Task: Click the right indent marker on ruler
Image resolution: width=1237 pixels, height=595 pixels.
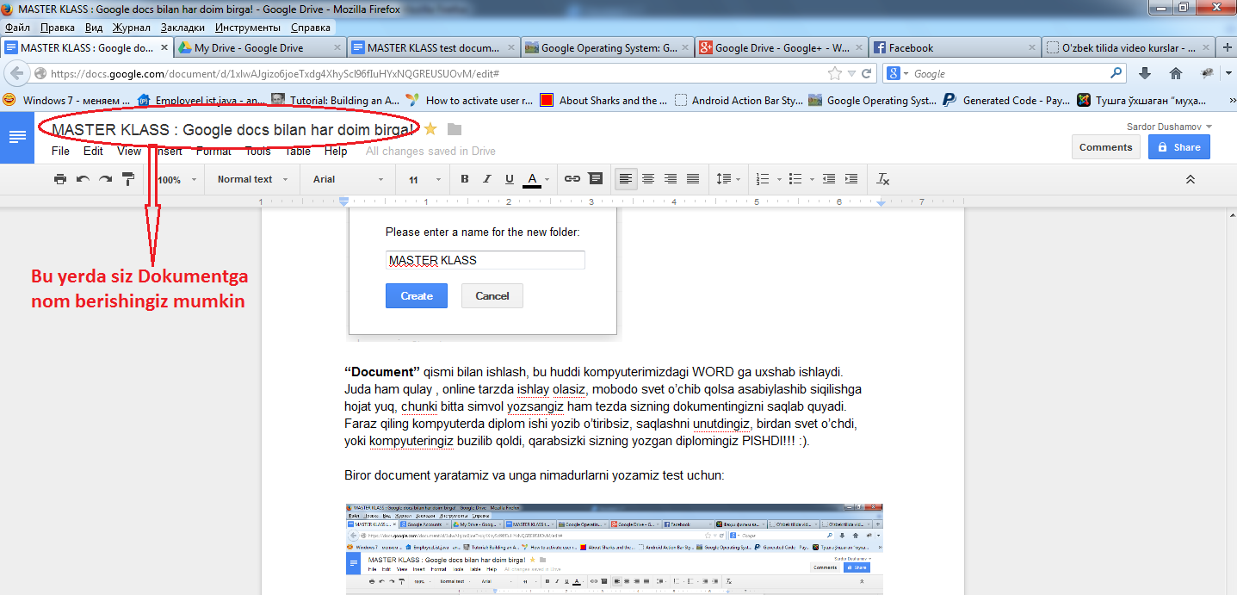Action: coord(881,203)
